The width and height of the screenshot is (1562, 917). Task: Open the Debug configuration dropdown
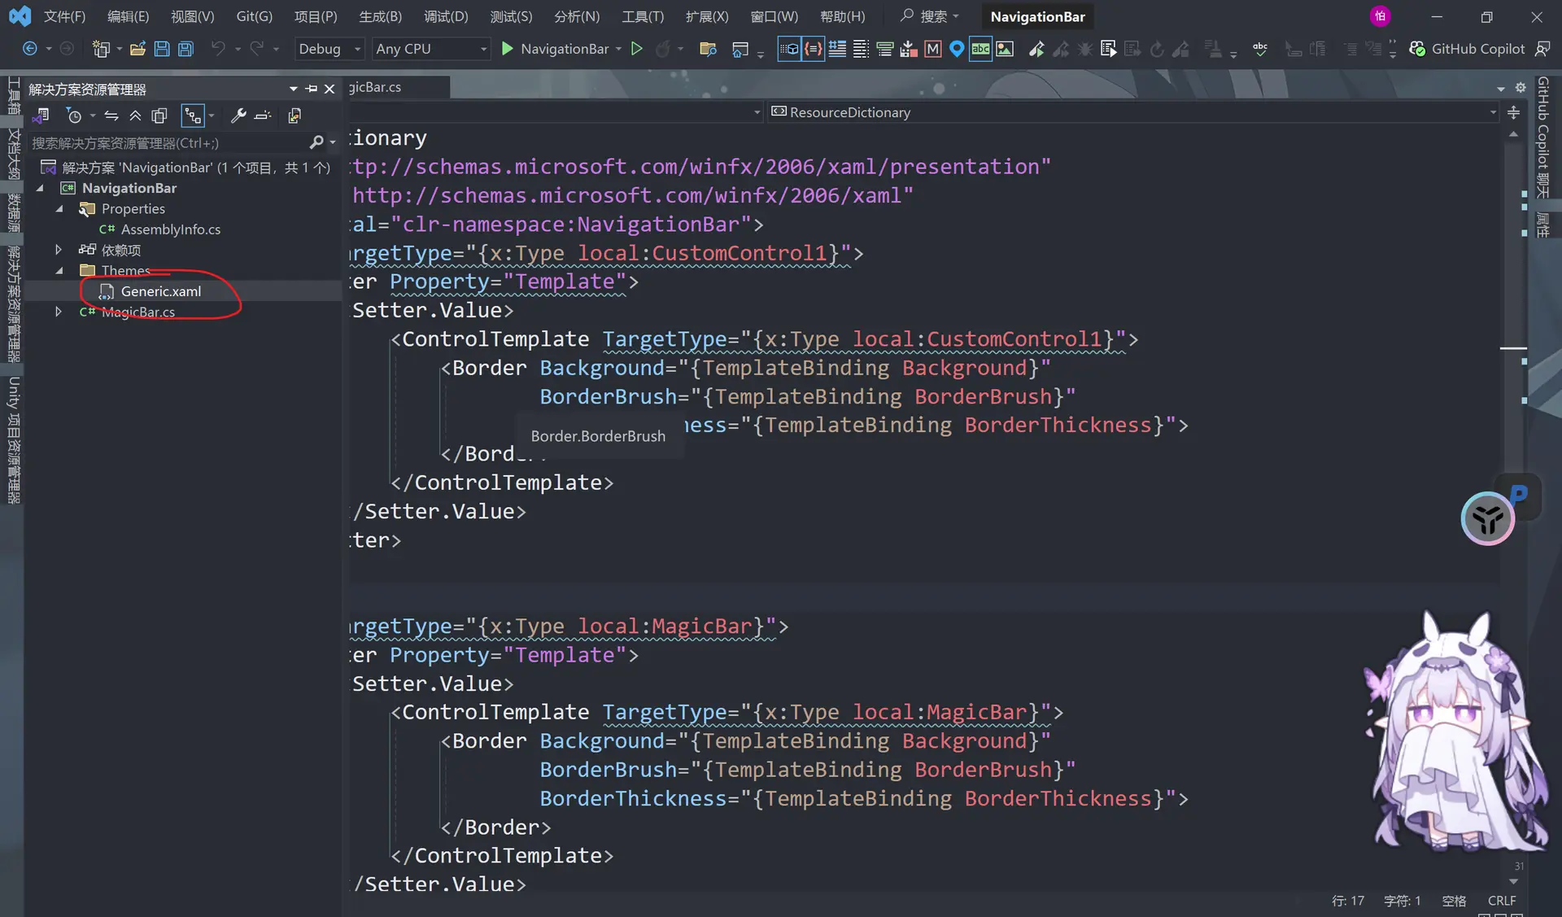(329, 49)
